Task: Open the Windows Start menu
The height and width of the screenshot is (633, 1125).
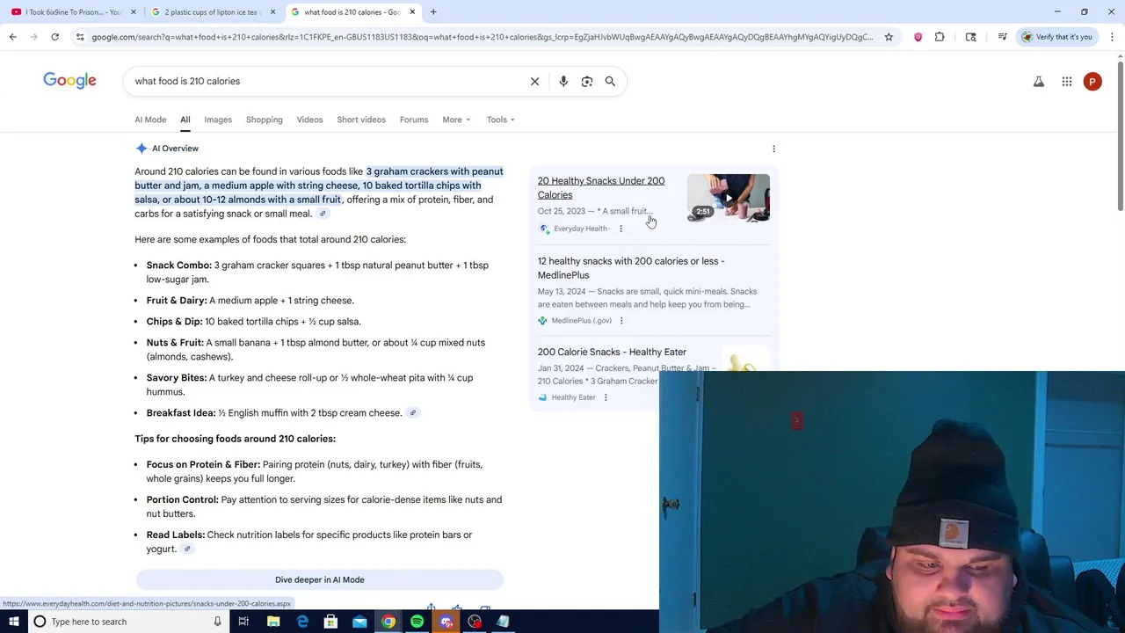Action: point(13,622)
